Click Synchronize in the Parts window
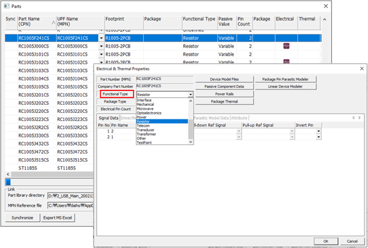The image size is (368, 248). (21, 218)
